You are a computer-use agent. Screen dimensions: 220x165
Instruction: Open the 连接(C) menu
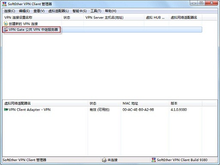point(9,11)
